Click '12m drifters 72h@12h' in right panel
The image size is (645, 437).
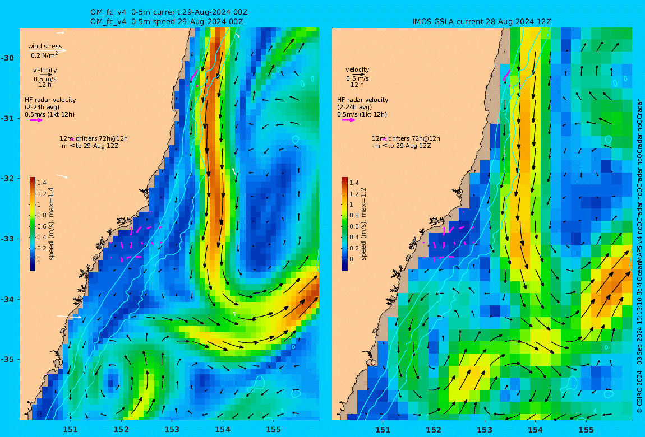click(x=406, y=139)
